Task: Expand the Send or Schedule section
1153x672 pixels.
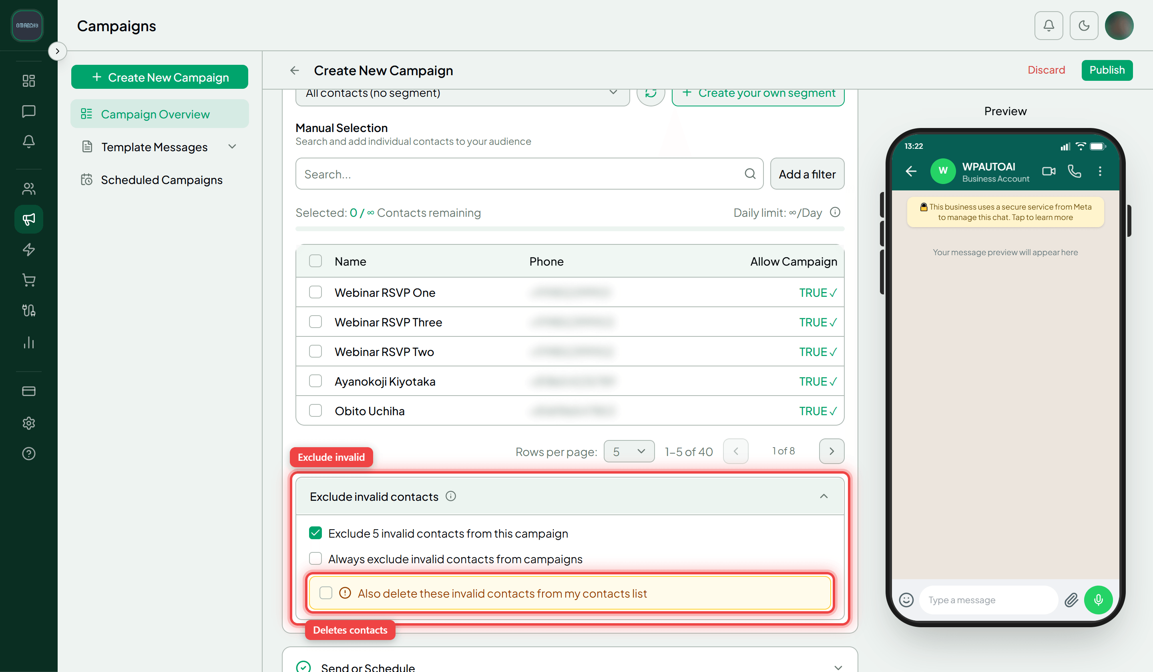Action: click(x=838, y=668)
